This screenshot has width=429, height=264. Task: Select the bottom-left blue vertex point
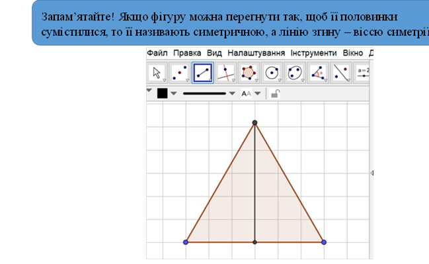click(x=186, y=242)
